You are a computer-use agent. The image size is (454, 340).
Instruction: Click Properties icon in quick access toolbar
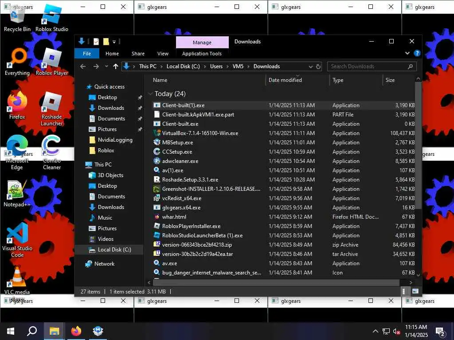[x=96, y=42]
